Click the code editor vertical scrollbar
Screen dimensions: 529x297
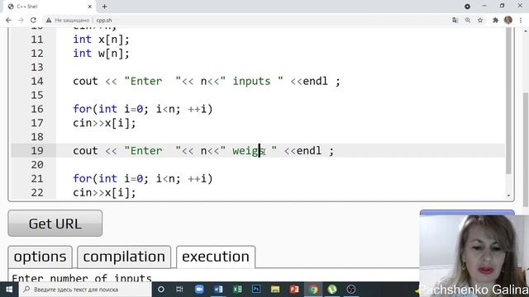(508, 101)
